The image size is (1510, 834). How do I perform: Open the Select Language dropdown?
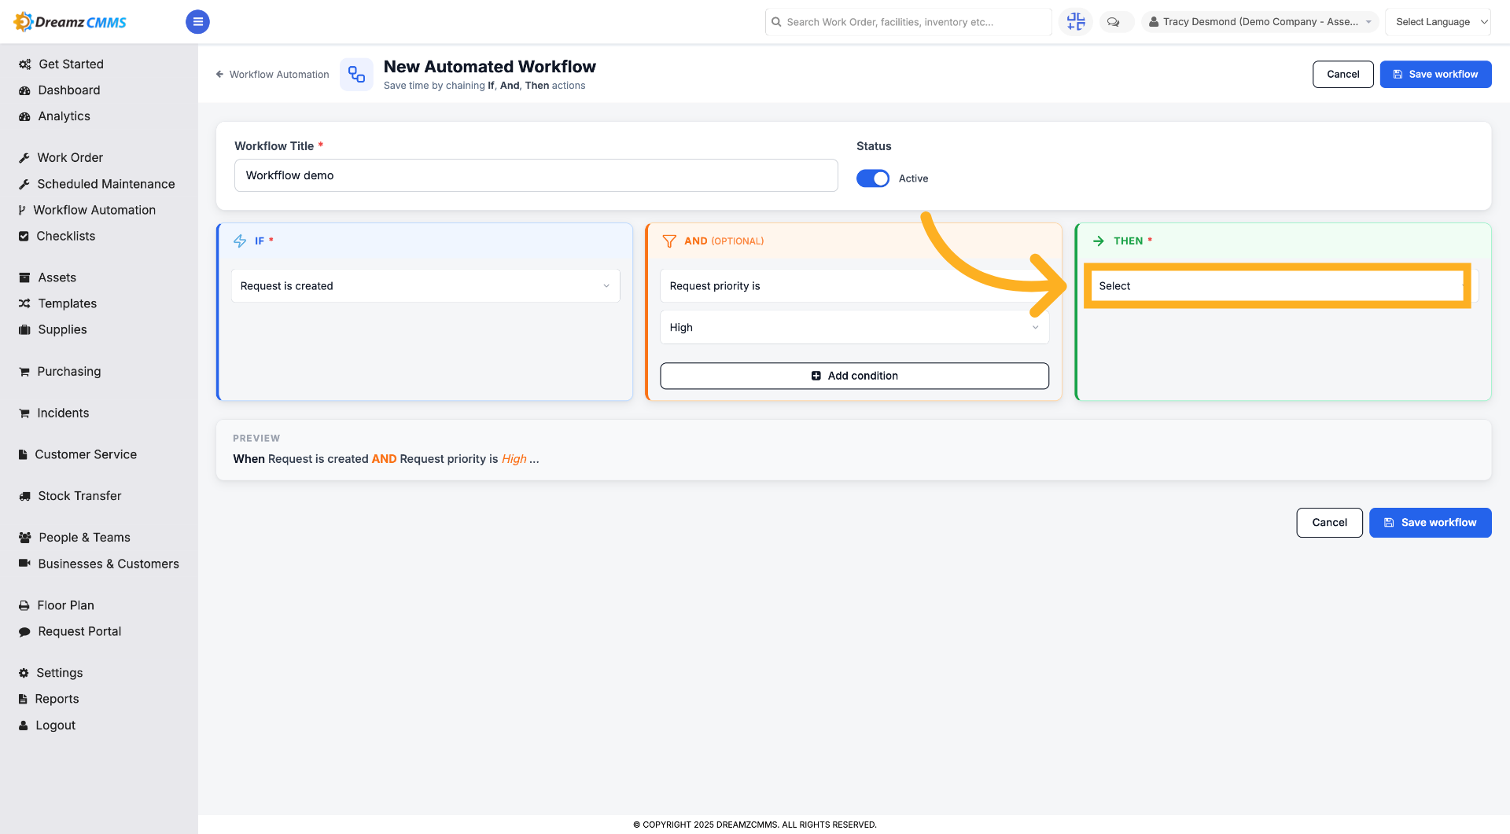point(1438,22)
